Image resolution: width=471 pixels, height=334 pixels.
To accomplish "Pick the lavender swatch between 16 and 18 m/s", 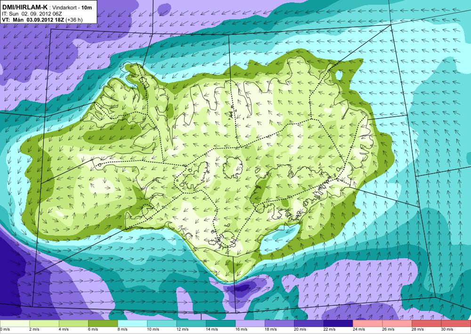I will (250, 324).
